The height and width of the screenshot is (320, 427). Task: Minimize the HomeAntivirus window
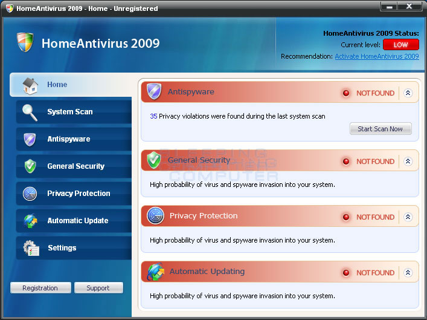tap(389, 6)
